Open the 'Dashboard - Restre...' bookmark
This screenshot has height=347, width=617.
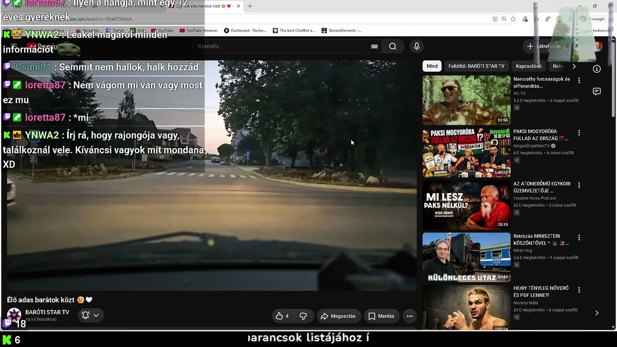tap(245, 30)
